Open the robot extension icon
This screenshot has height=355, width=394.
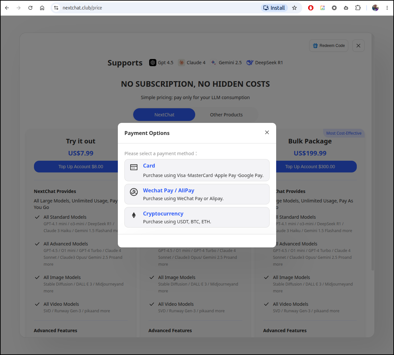click(346, 8)
